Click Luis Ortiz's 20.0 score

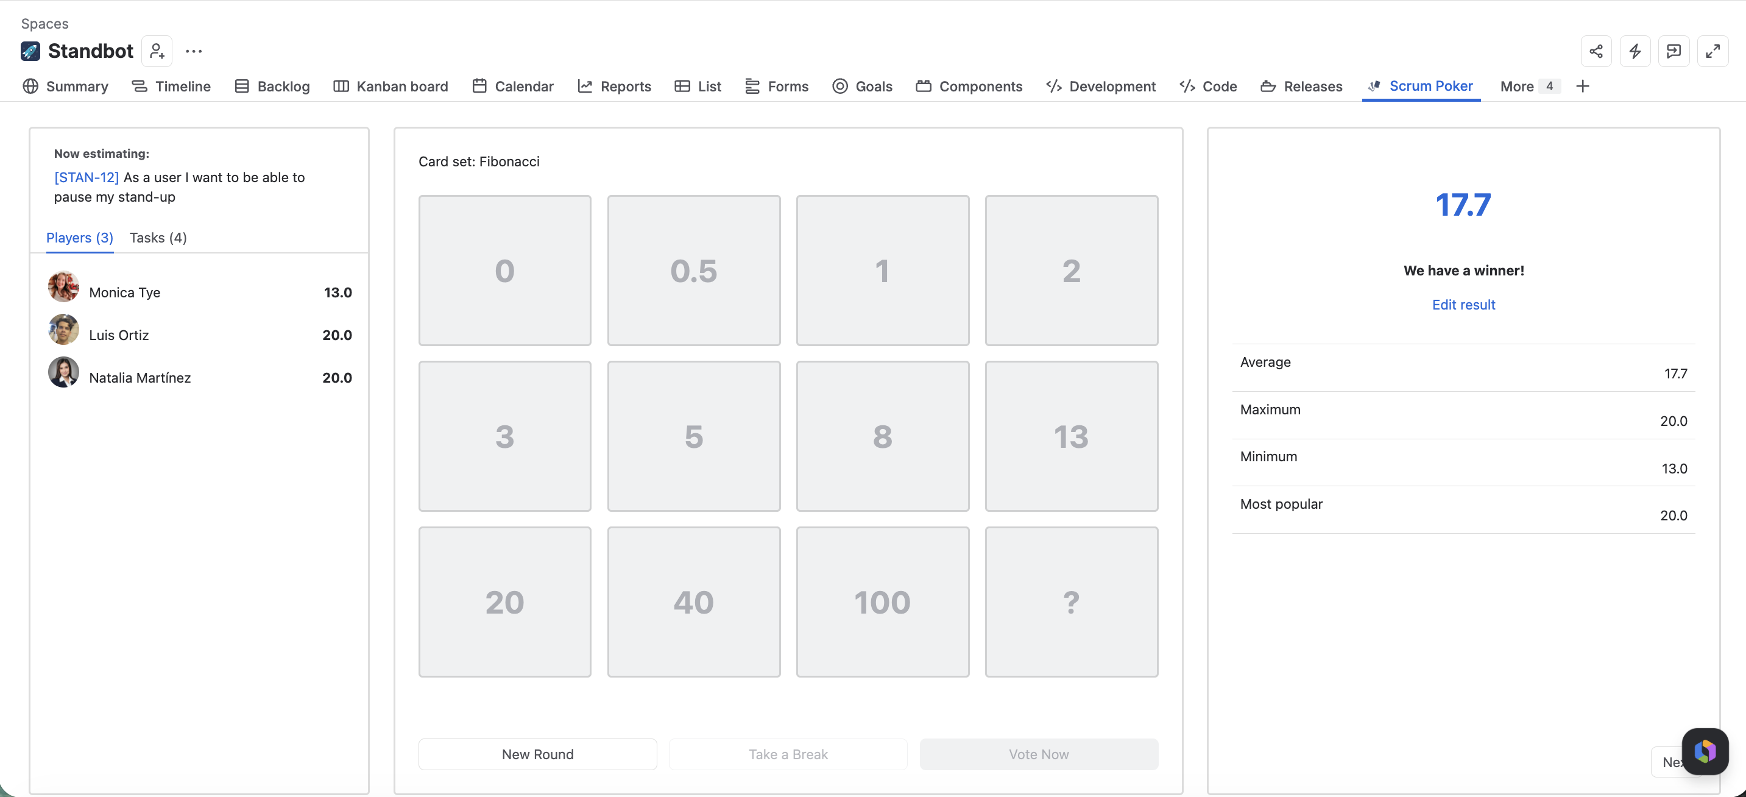coord(337,335)
